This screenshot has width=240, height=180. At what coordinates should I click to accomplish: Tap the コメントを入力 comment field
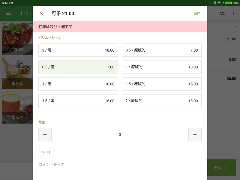(x=120, y=164)
